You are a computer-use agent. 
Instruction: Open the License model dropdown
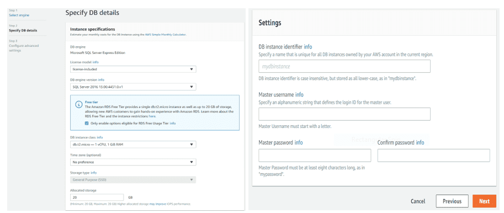point(133,69)
